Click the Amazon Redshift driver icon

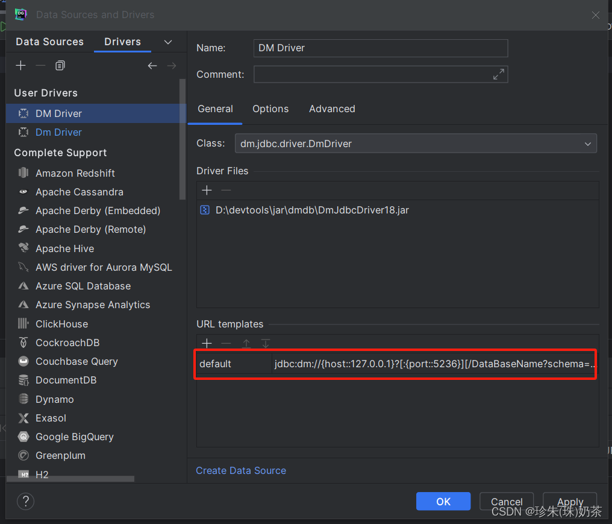(x=23, y=172)
